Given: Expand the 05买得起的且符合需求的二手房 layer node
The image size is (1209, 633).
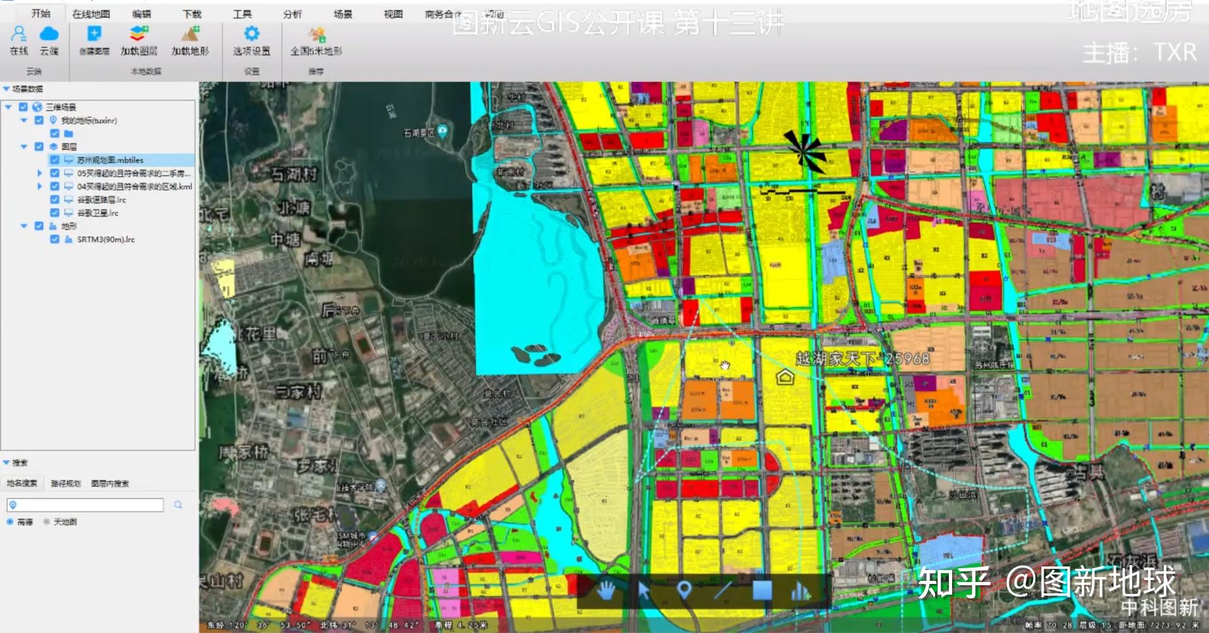Looking at the screenshot, I should (x=40, y=173).
